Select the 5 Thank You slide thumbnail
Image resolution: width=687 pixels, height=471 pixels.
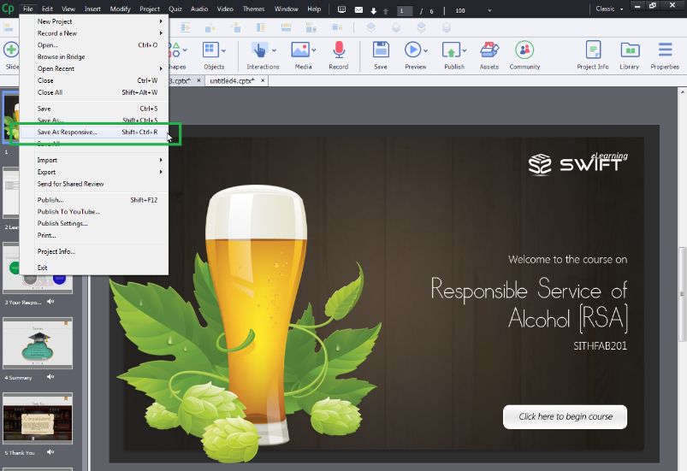[38, 419]
